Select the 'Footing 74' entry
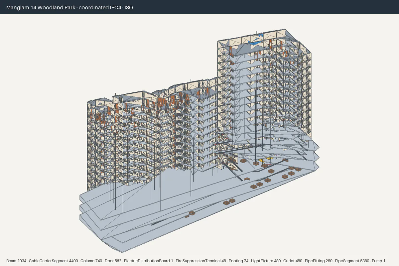Viewport: 399px width, 266px height. 238,261
